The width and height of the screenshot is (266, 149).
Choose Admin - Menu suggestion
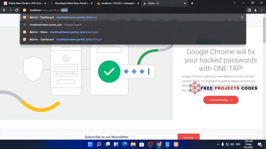click(x=133, y=32)
